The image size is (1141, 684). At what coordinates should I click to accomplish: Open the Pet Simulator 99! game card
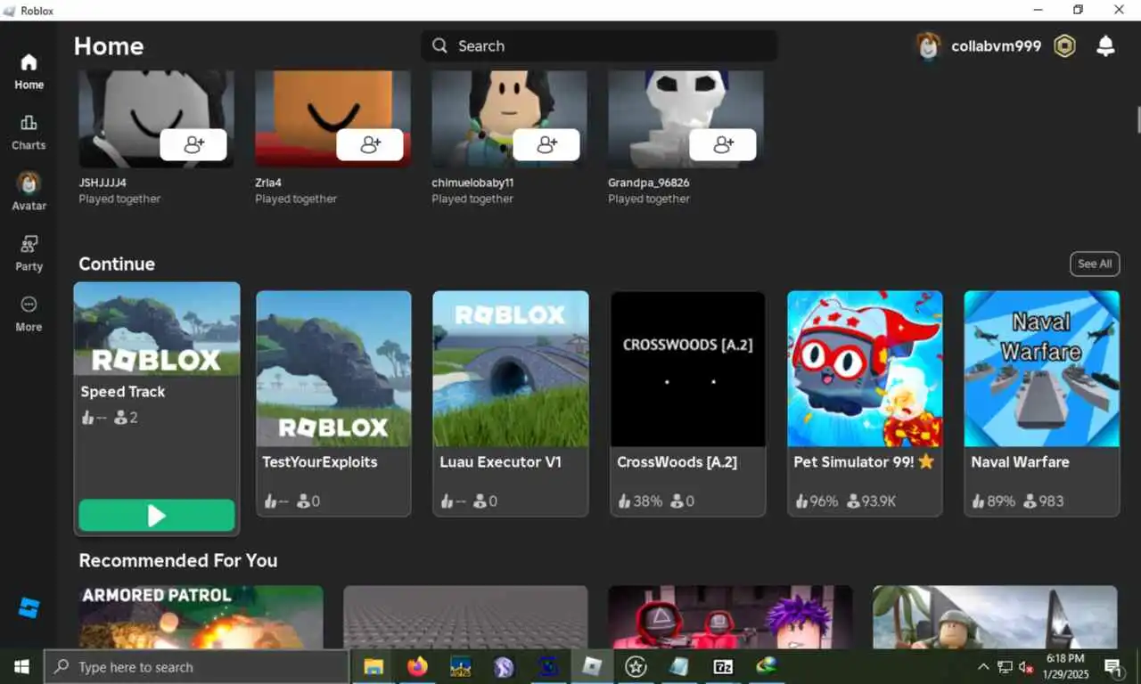pyautogui.click(x=865, y=403)
